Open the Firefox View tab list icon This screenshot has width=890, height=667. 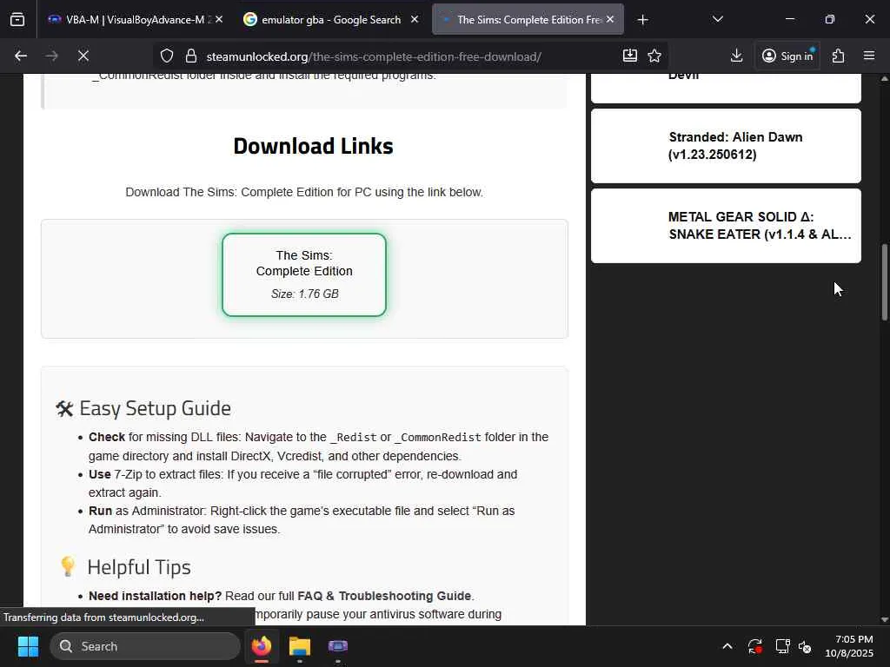[x=17, y=20]
